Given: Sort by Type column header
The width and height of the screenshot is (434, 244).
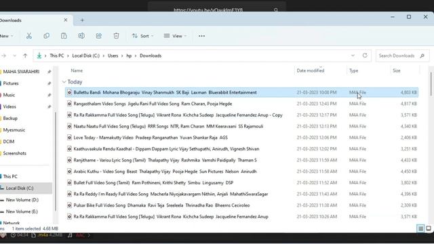Looking at the screenshot, I should [x=353, y=70].
